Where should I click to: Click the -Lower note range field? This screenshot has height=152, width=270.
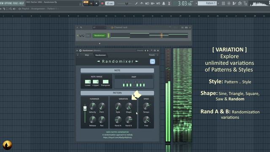[x=88, y=81]
